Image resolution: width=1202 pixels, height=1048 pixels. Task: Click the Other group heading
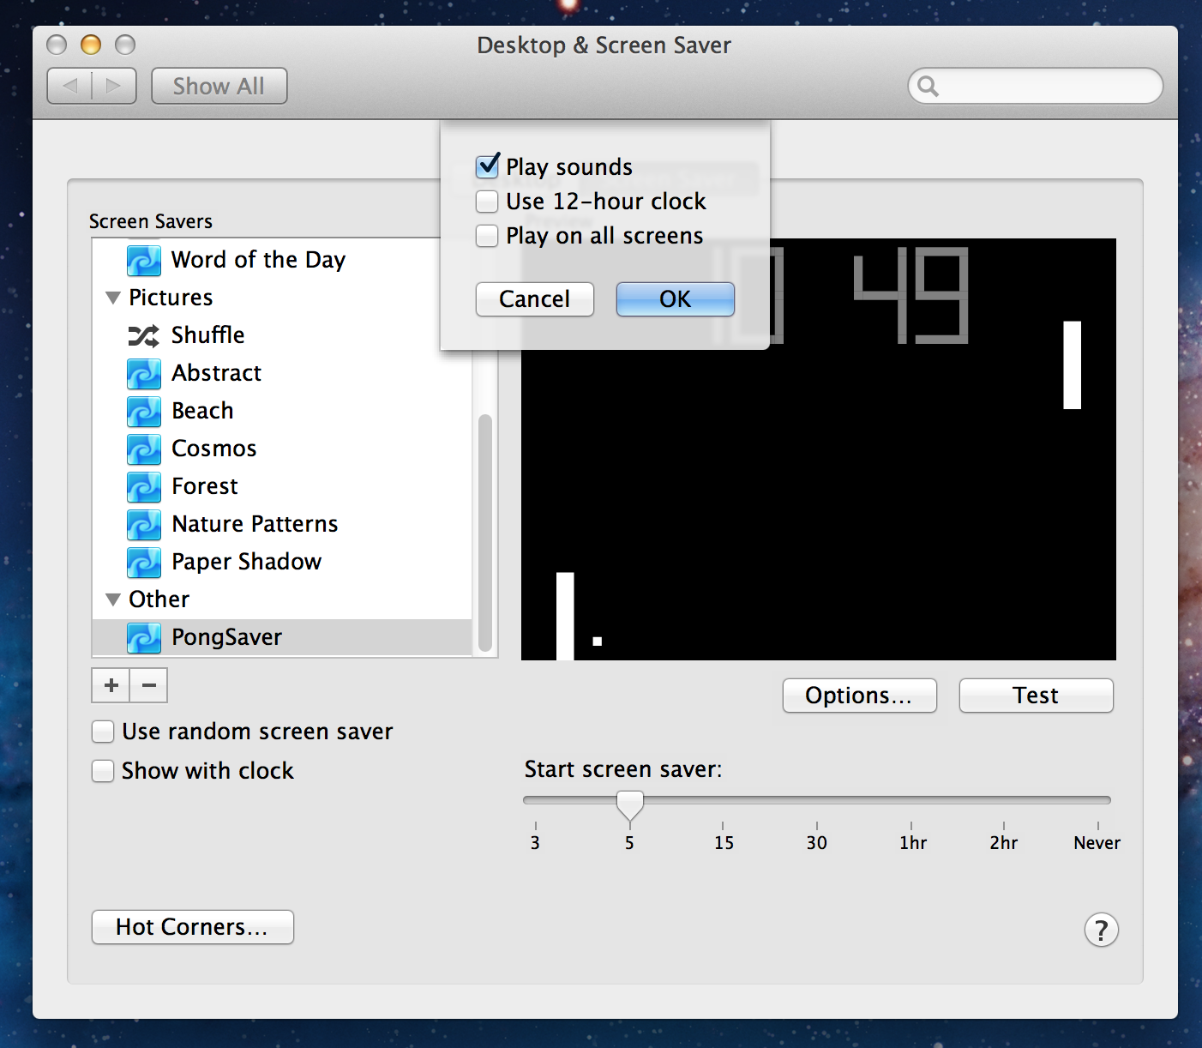coord(159,599)
